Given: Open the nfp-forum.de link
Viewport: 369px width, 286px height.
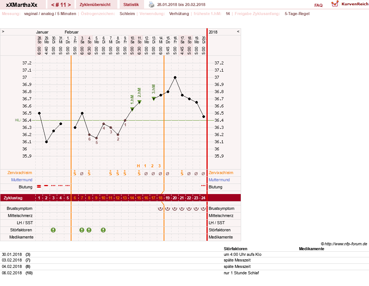Looking at the screenshot, I should point(346,244).
